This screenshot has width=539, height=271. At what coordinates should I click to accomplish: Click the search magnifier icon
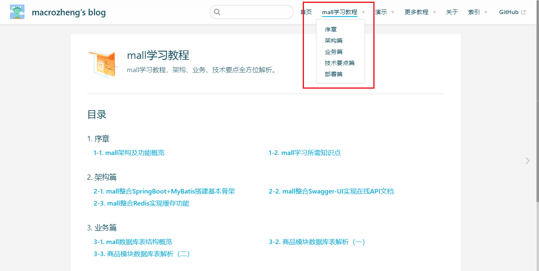(x=217, y=12)
